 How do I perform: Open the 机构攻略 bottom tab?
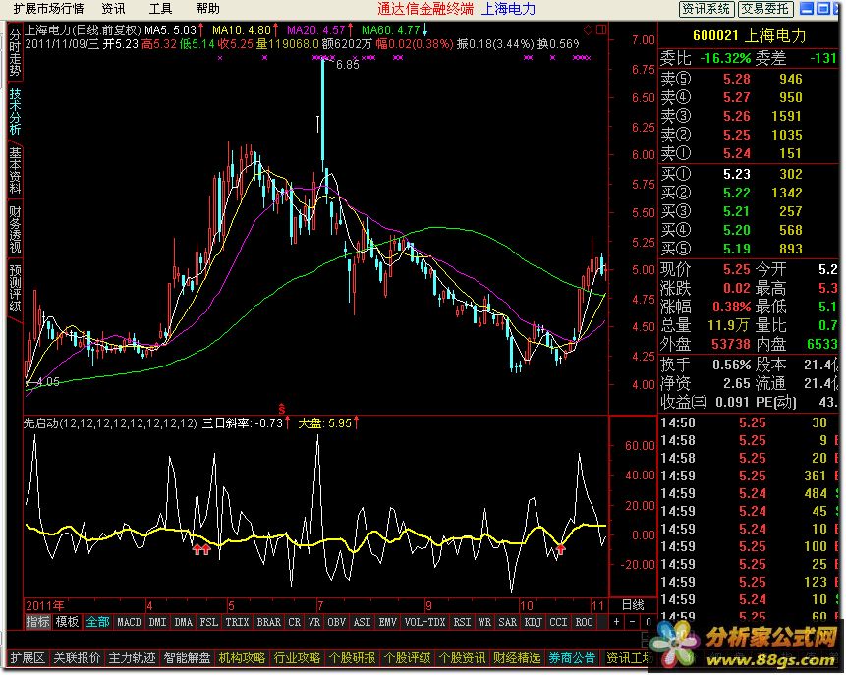(x=243, y=657)
